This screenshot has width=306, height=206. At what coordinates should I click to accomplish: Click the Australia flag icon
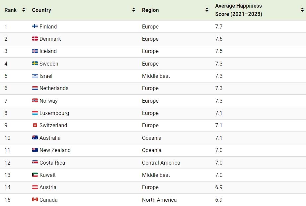(35, 138)
